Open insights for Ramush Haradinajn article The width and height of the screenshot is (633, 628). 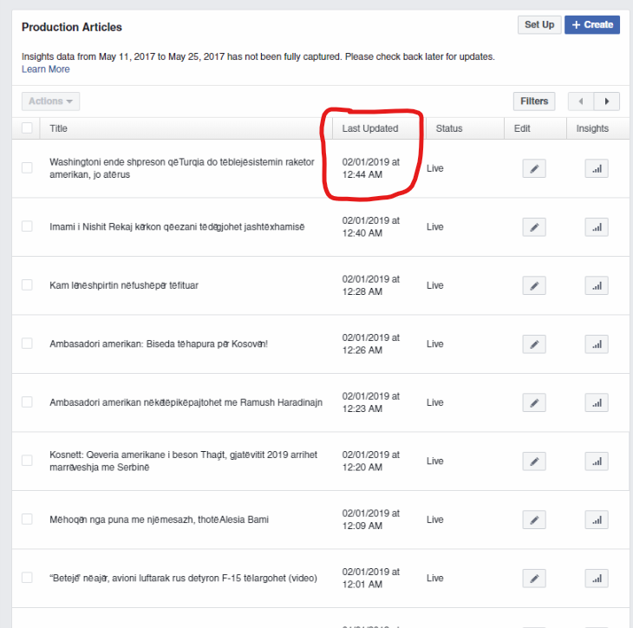tap(597, 402)
